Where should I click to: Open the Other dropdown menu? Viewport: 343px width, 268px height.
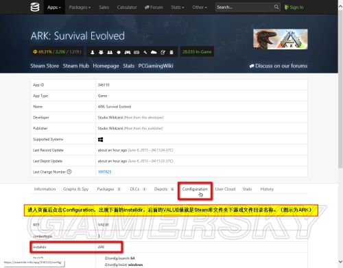[200, 8]
